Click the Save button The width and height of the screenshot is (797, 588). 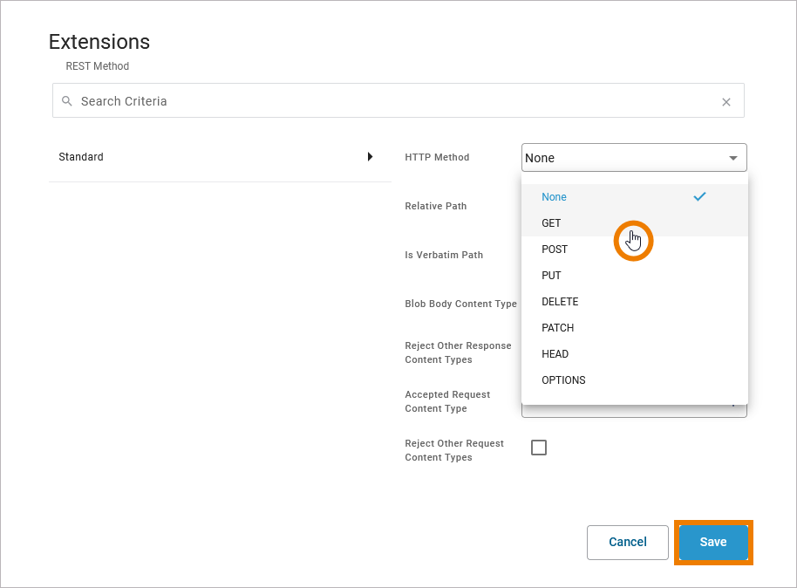coord(712,542)
